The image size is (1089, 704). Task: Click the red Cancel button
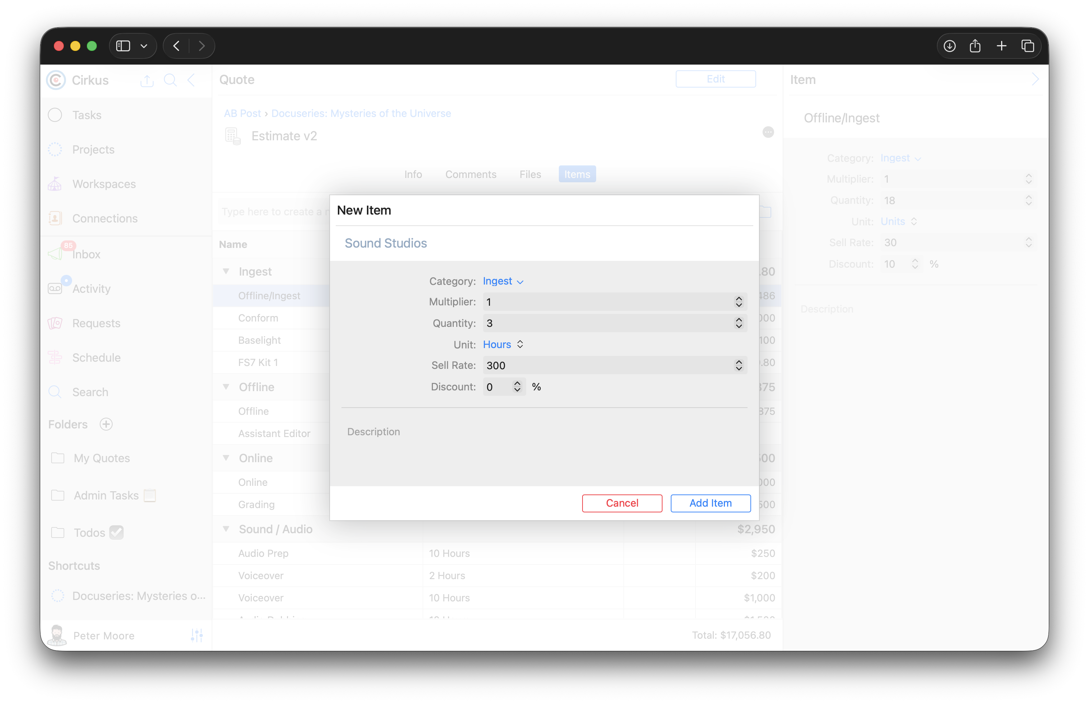coord(622,503)
